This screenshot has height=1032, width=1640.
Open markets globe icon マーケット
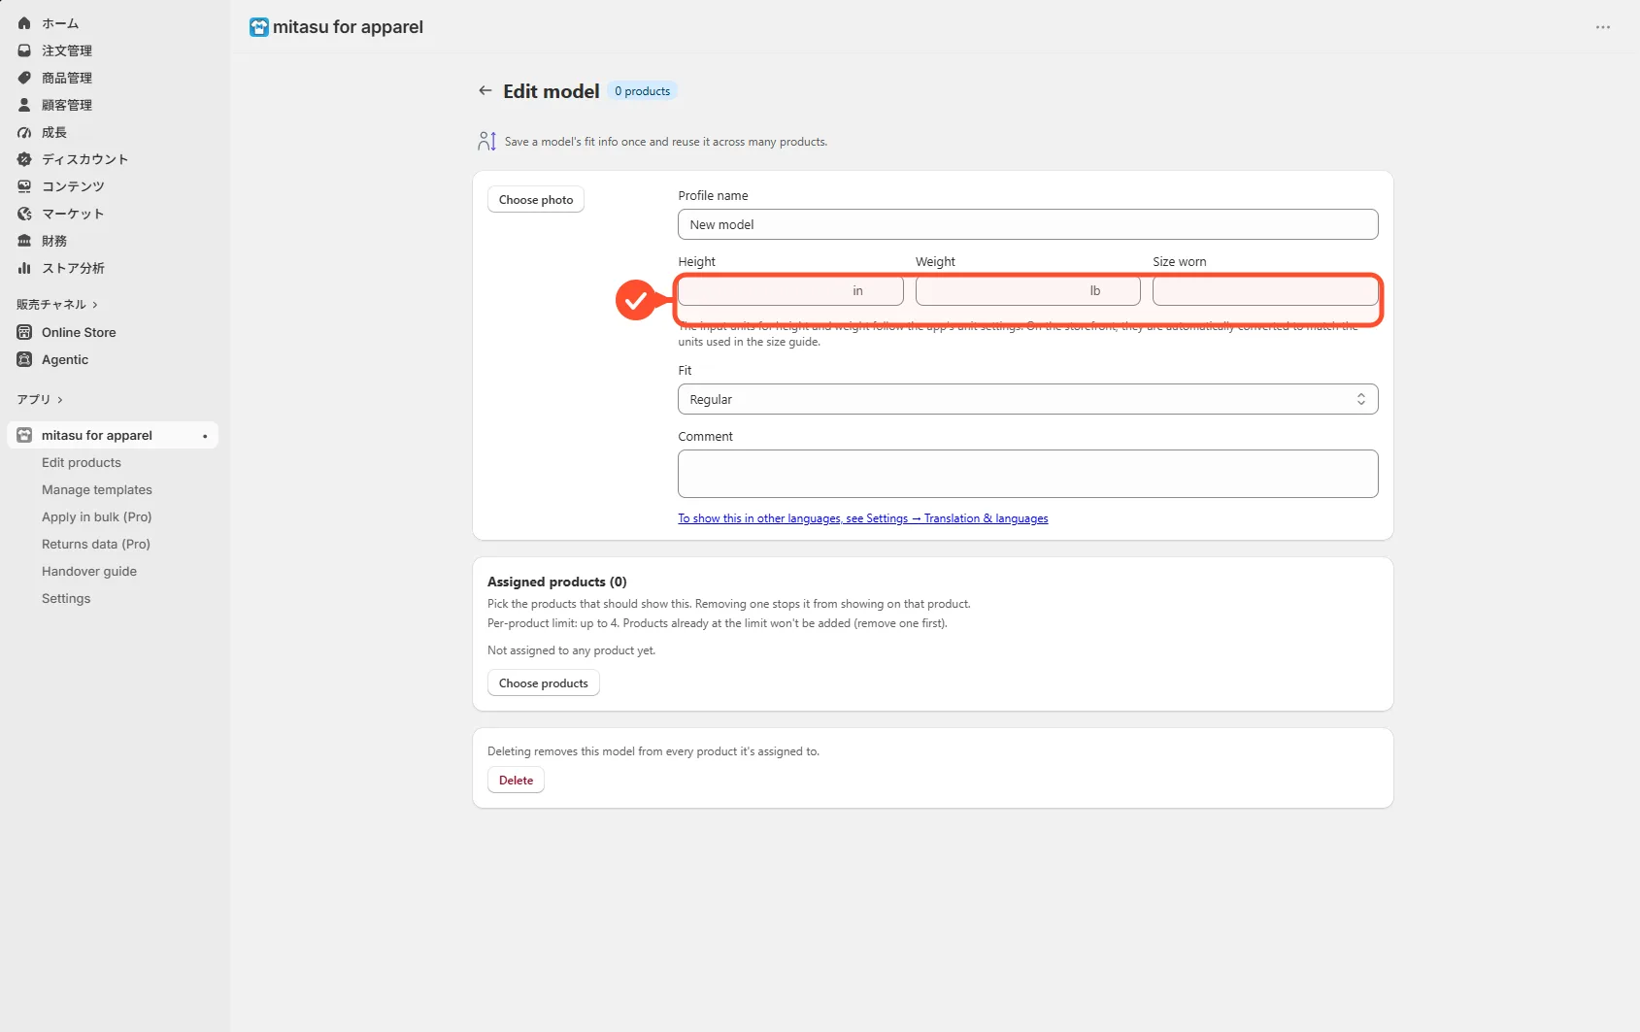(24, 214)
